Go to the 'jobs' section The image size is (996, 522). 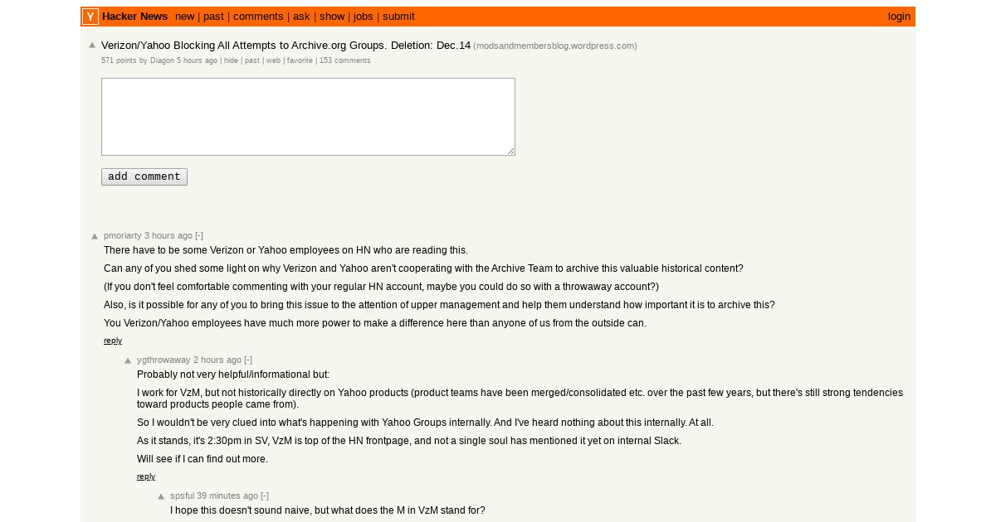pos(364,17)
